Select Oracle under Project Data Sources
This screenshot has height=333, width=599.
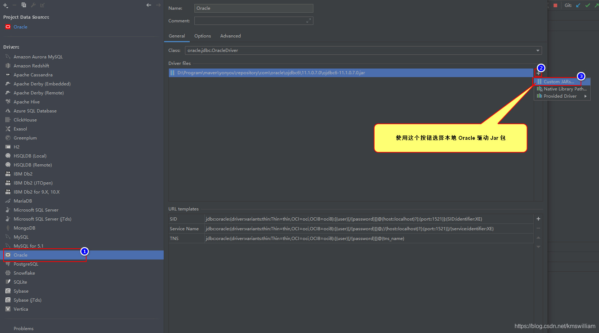(21, 27)
